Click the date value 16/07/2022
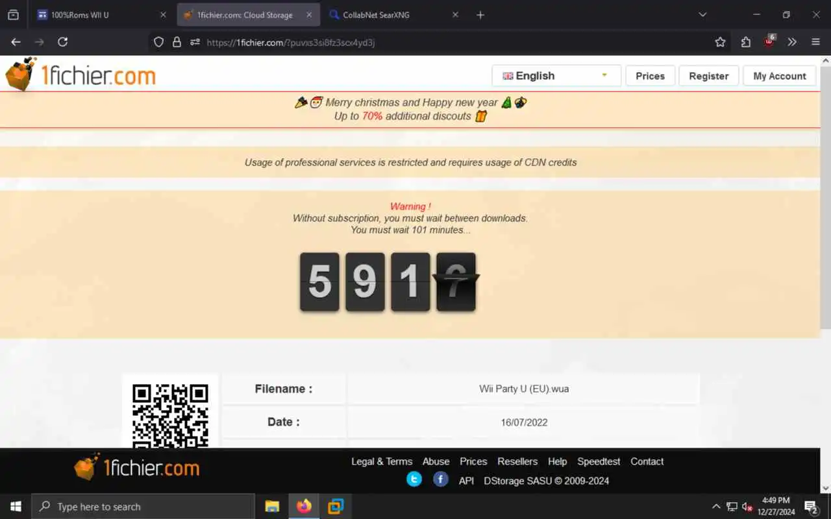Screen dimensions: 831x519 click(x=524, y=422)
